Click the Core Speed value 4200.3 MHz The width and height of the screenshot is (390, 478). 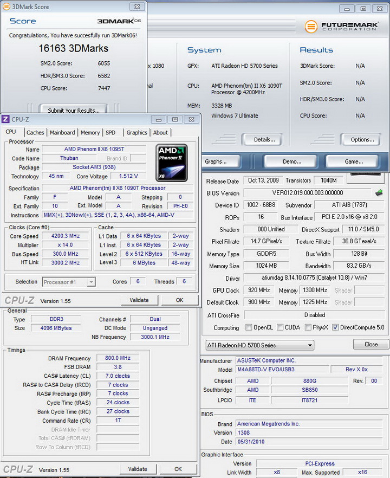[66, 236]
